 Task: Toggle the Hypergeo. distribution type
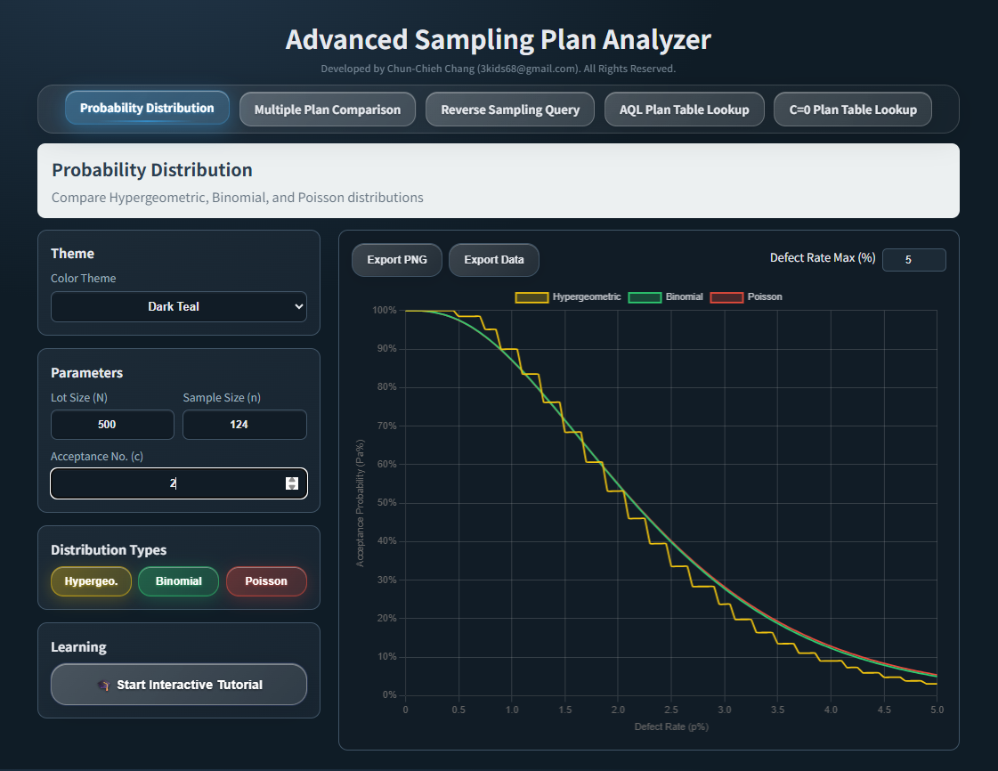coord(91,580)
